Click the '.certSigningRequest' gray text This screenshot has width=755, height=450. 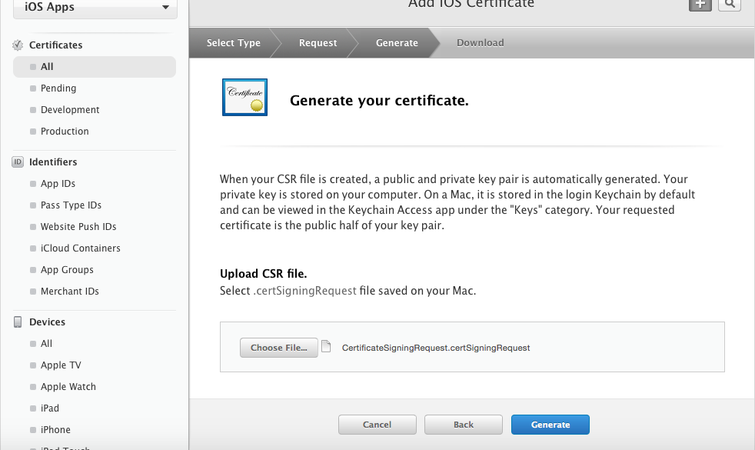point(304,291)
